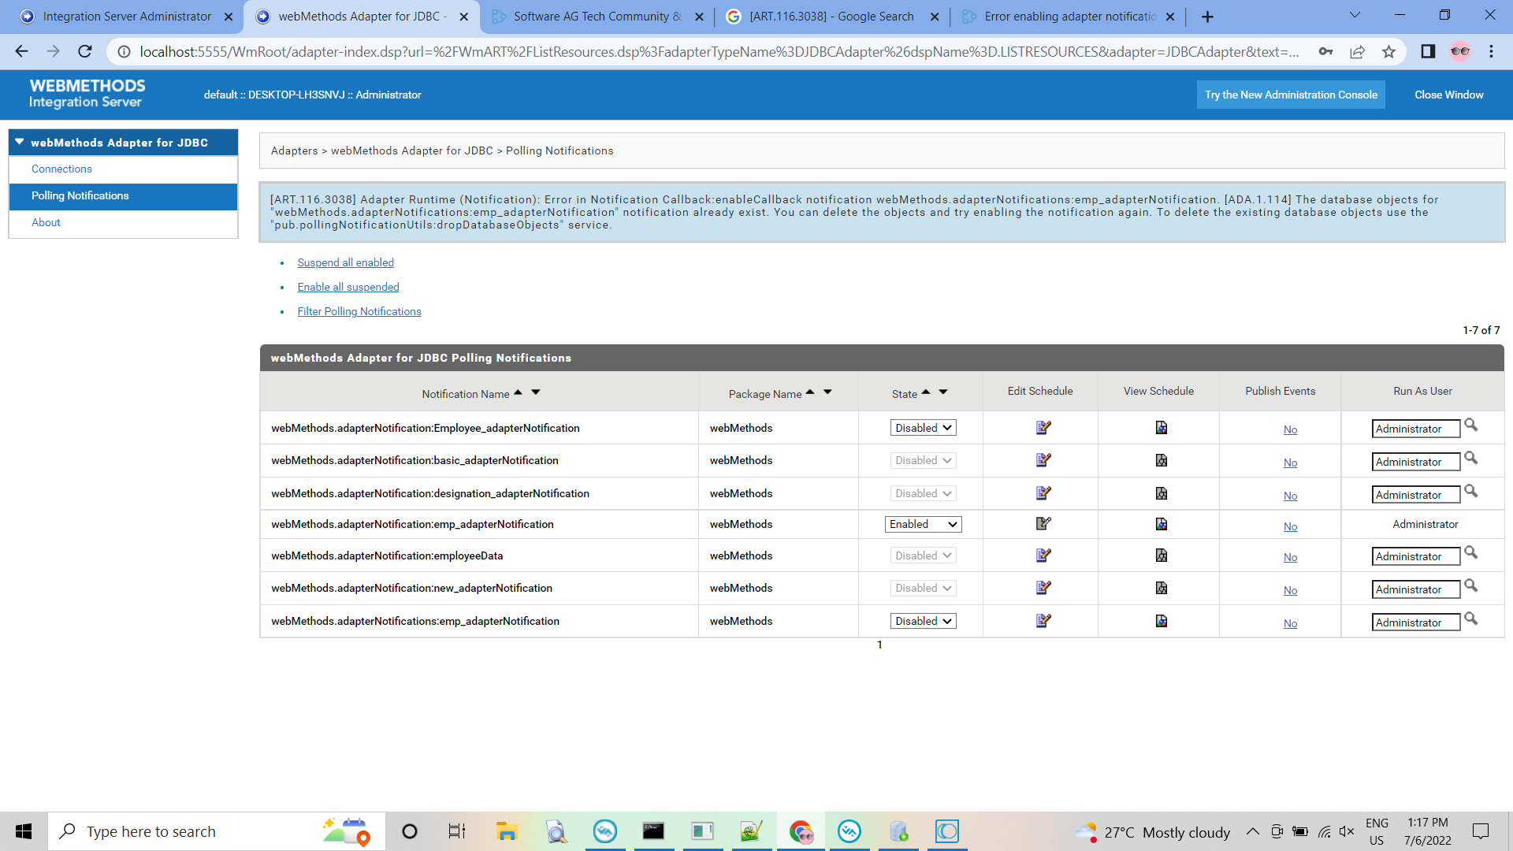Sort Notification Name descending
Image resolution: width=1513 pixels, height=851 pixels.
(536, 392)
